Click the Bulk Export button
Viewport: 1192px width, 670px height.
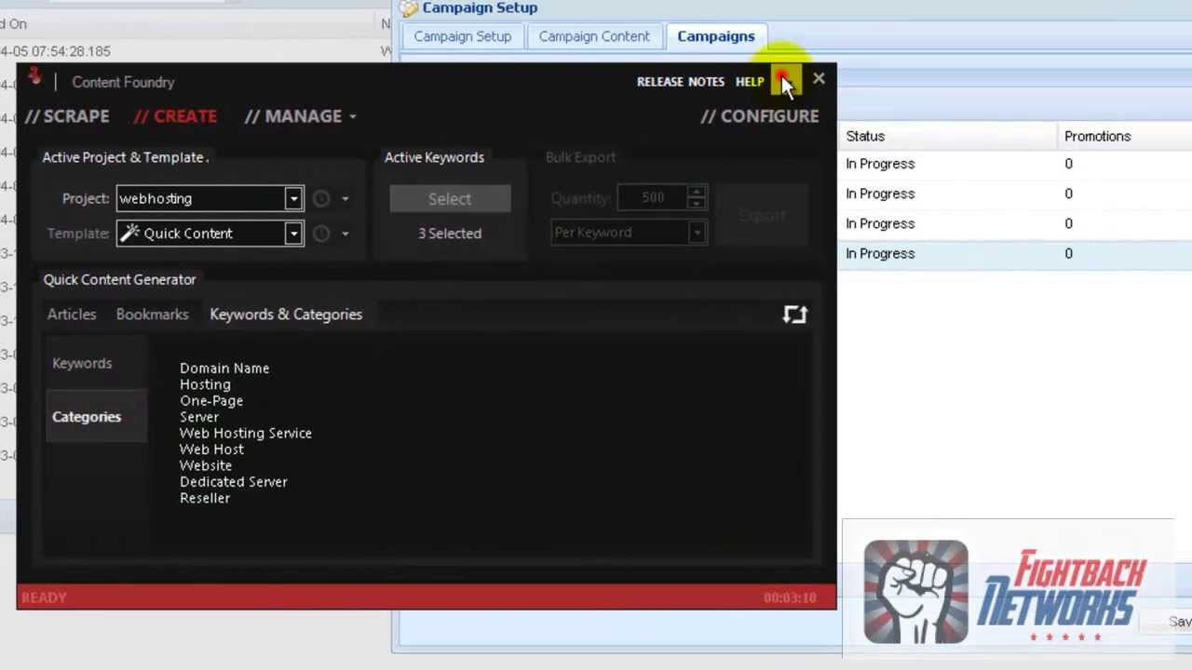pos(763,216)
